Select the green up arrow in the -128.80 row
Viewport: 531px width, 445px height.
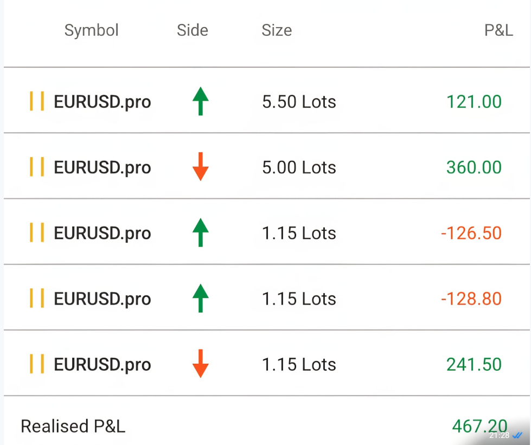pos(201,298)
